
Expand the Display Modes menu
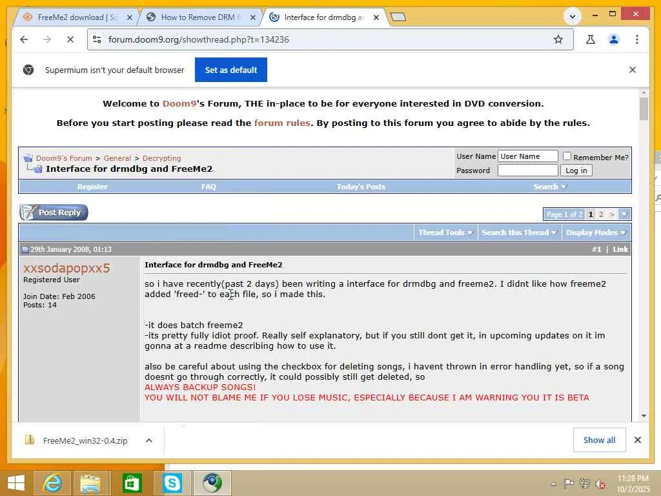pyautogui.click(x=596, y=232)
